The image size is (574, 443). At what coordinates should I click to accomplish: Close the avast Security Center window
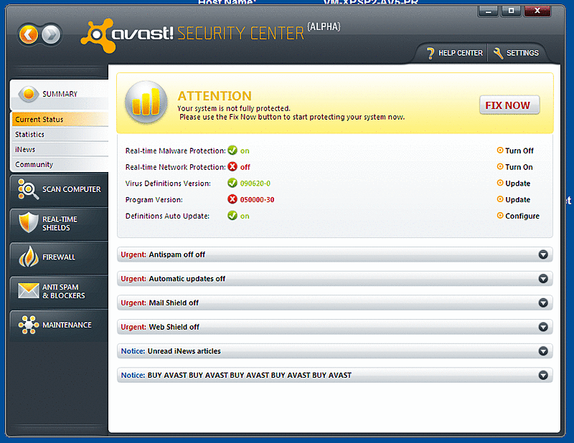pos(537,11)
